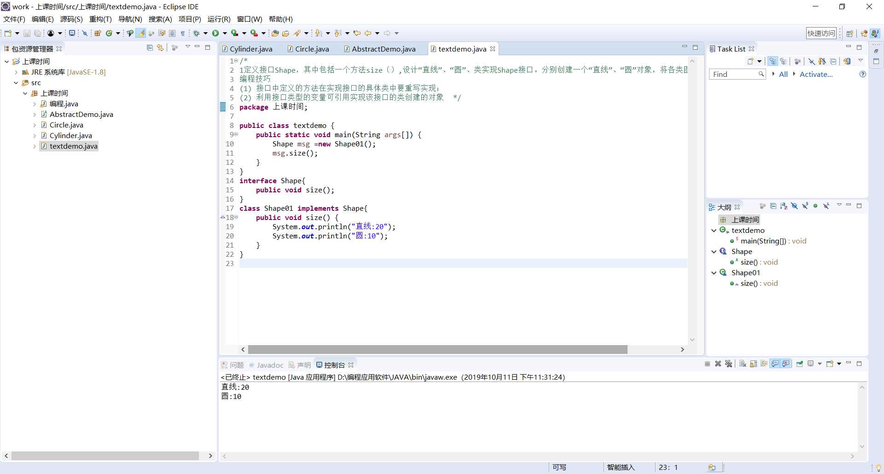Toggle Hide Fields in outline toolbar

tap(795, 206)
